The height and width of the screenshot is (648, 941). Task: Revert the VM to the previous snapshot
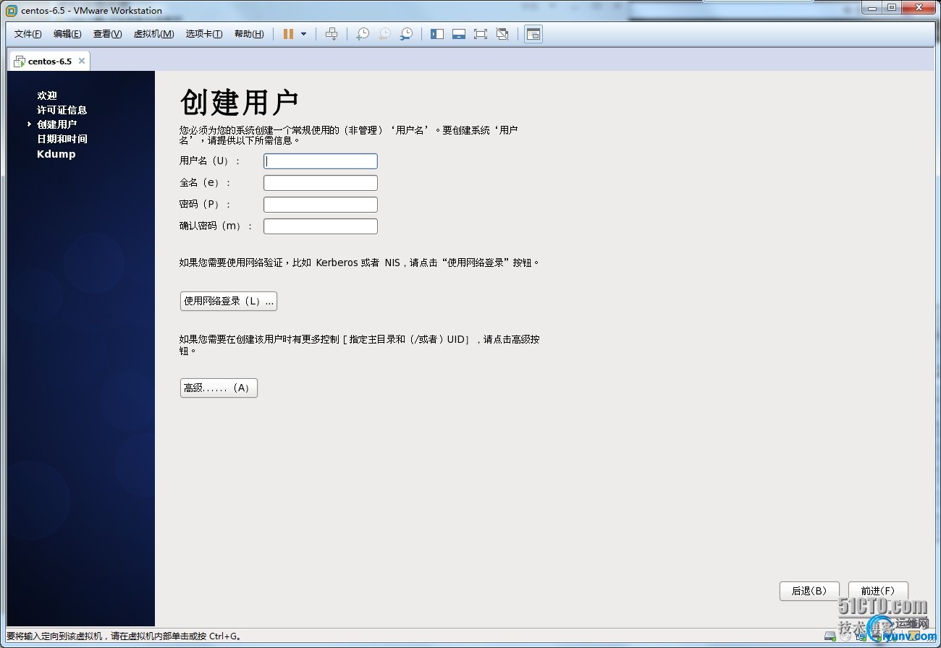click(x=384, y=34)
